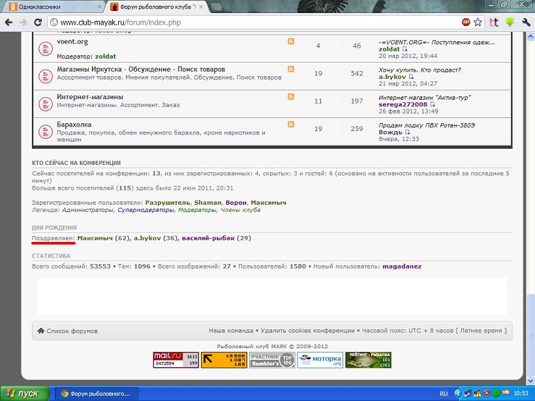The height and width of the screenshot is (401, 535).
Task: Switch to the Одноклассники browser tab
Action: pos(55,7)
